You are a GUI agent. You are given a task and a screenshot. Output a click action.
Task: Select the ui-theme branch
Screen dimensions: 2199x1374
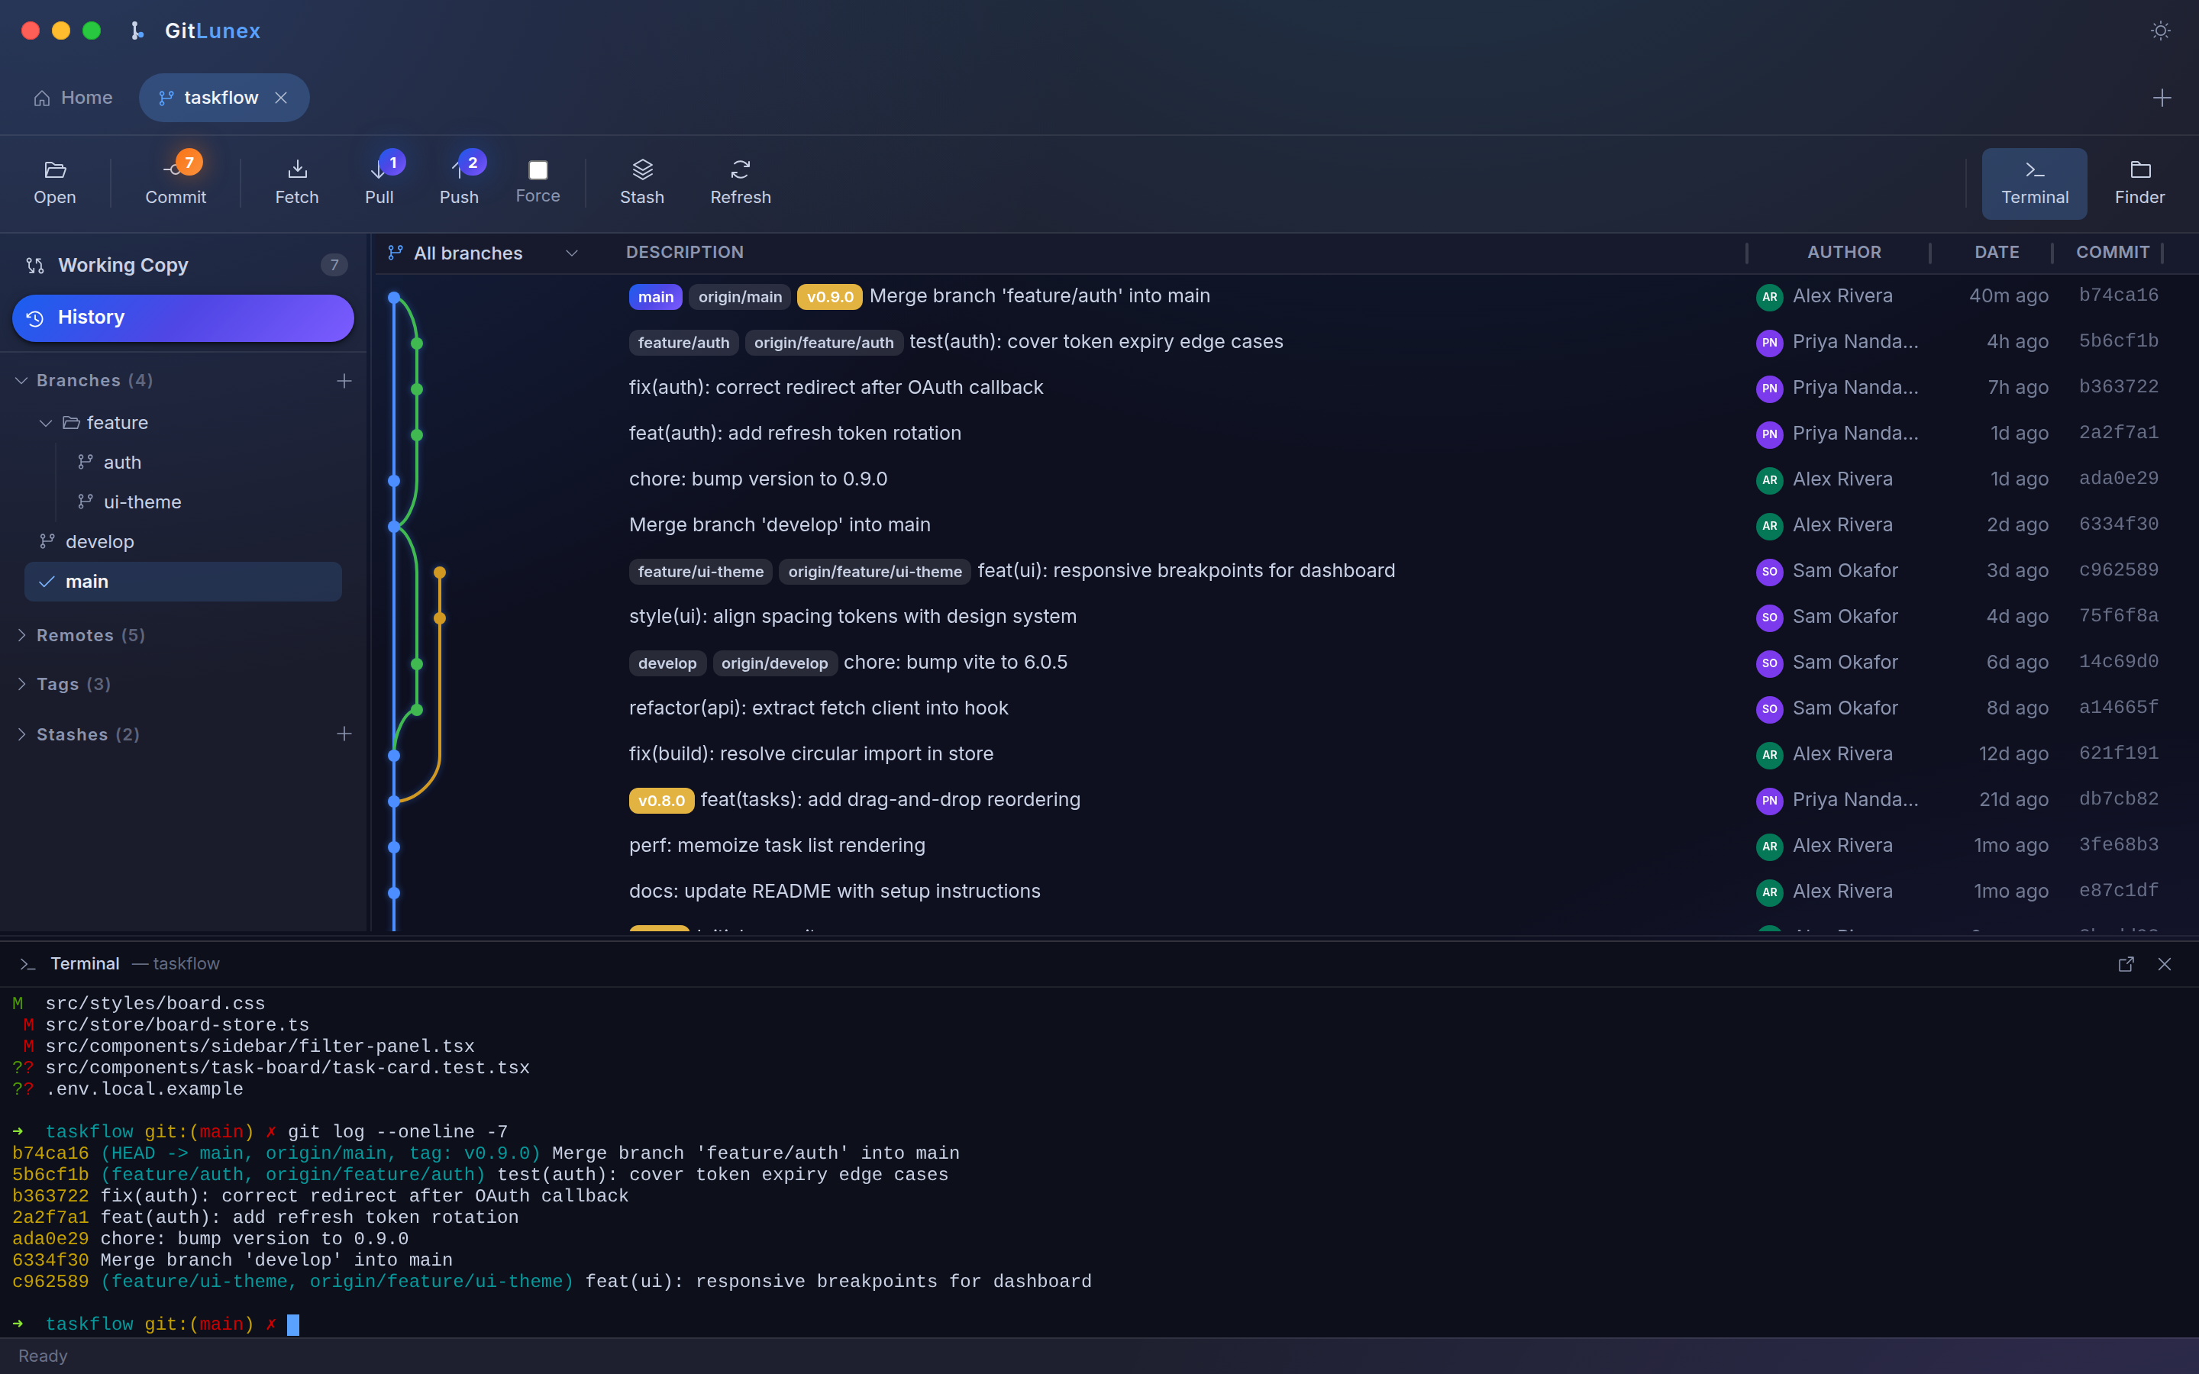tap(142, 502)
